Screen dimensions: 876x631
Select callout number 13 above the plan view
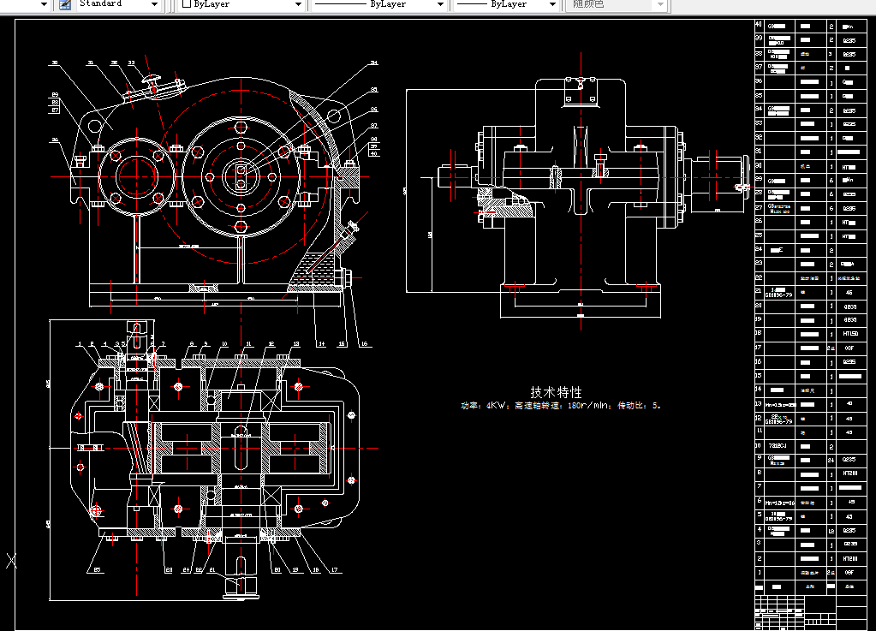tap(296, 344)
